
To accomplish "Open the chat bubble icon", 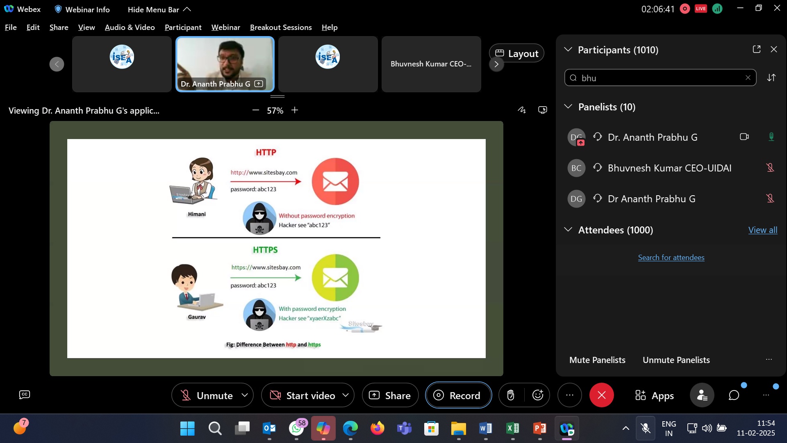I will point(734,395).
